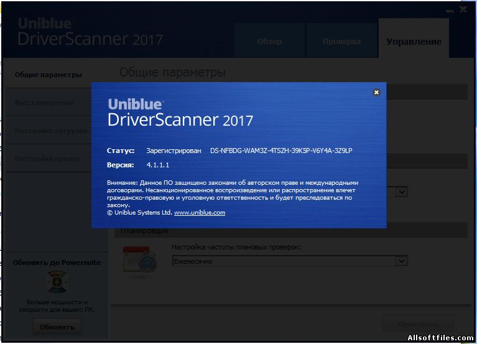Screen dimensions: 477x344
Task: Click the Обновить до Powersuite heading
Action: point(57,263)
